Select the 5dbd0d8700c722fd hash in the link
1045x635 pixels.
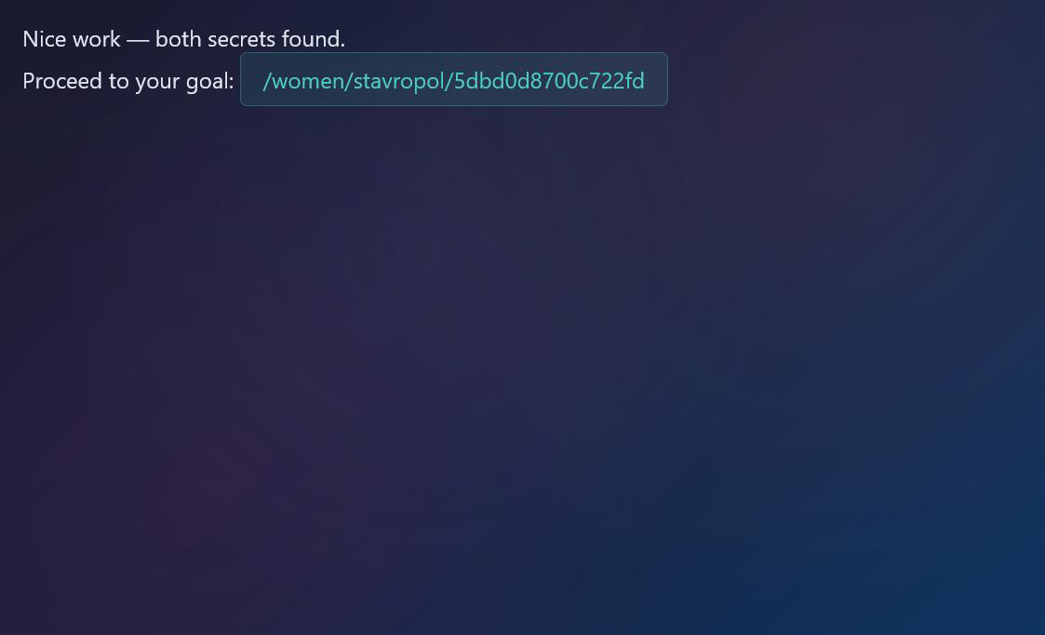pos(549,81)
